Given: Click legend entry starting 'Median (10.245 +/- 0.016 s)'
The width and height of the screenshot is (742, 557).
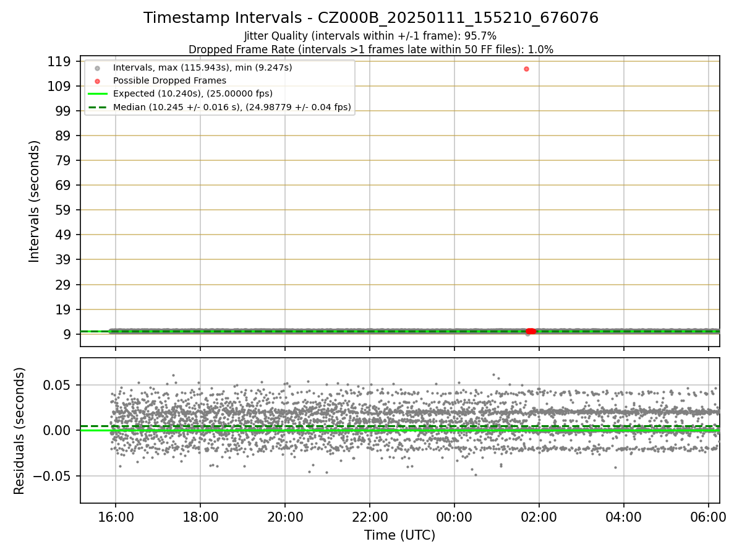Looking at the screenshot, I should point(232,107).
